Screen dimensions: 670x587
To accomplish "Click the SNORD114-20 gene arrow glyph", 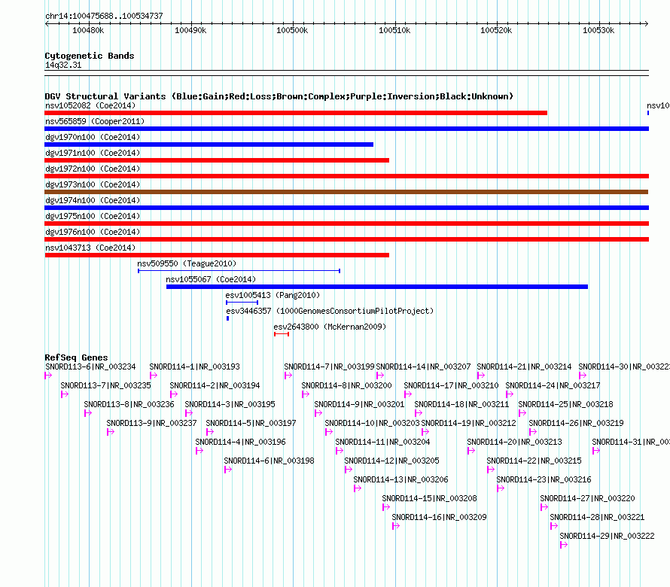I will (x=471, y=451).
